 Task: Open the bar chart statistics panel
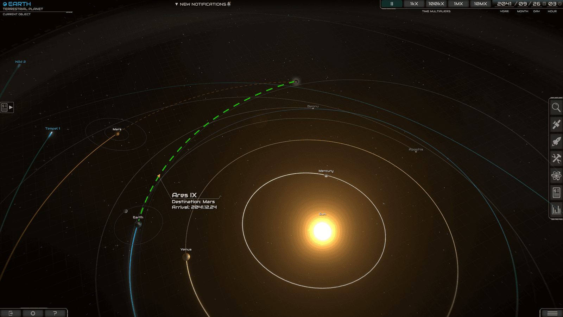556,210
